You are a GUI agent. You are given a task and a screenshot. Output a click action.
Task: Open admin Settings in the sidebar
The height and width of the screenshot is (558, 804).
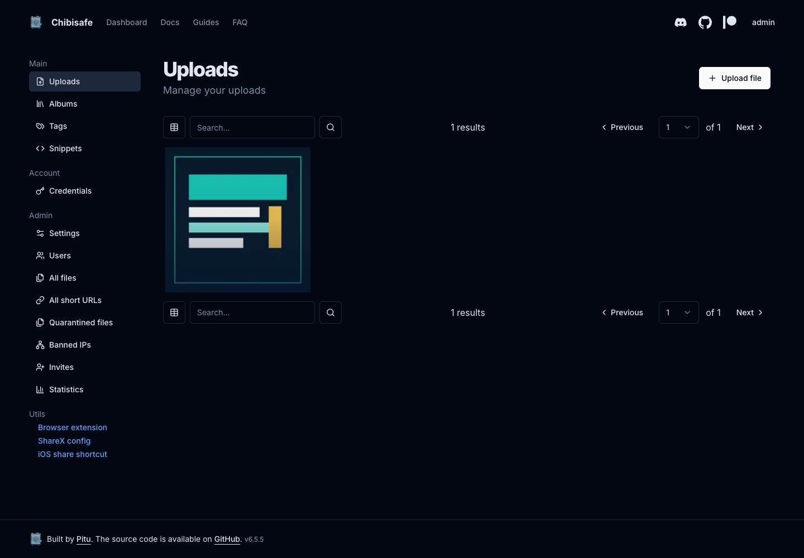[x=85, y=233]
